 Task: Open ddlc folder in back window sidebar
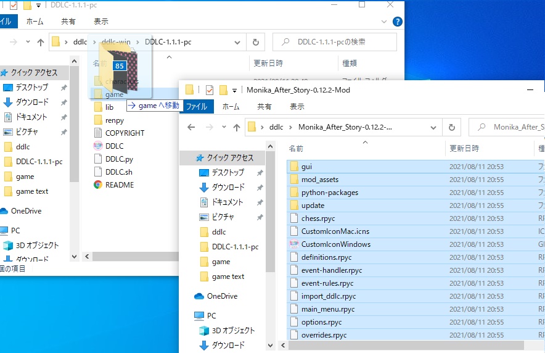click(x=23, y=147)
